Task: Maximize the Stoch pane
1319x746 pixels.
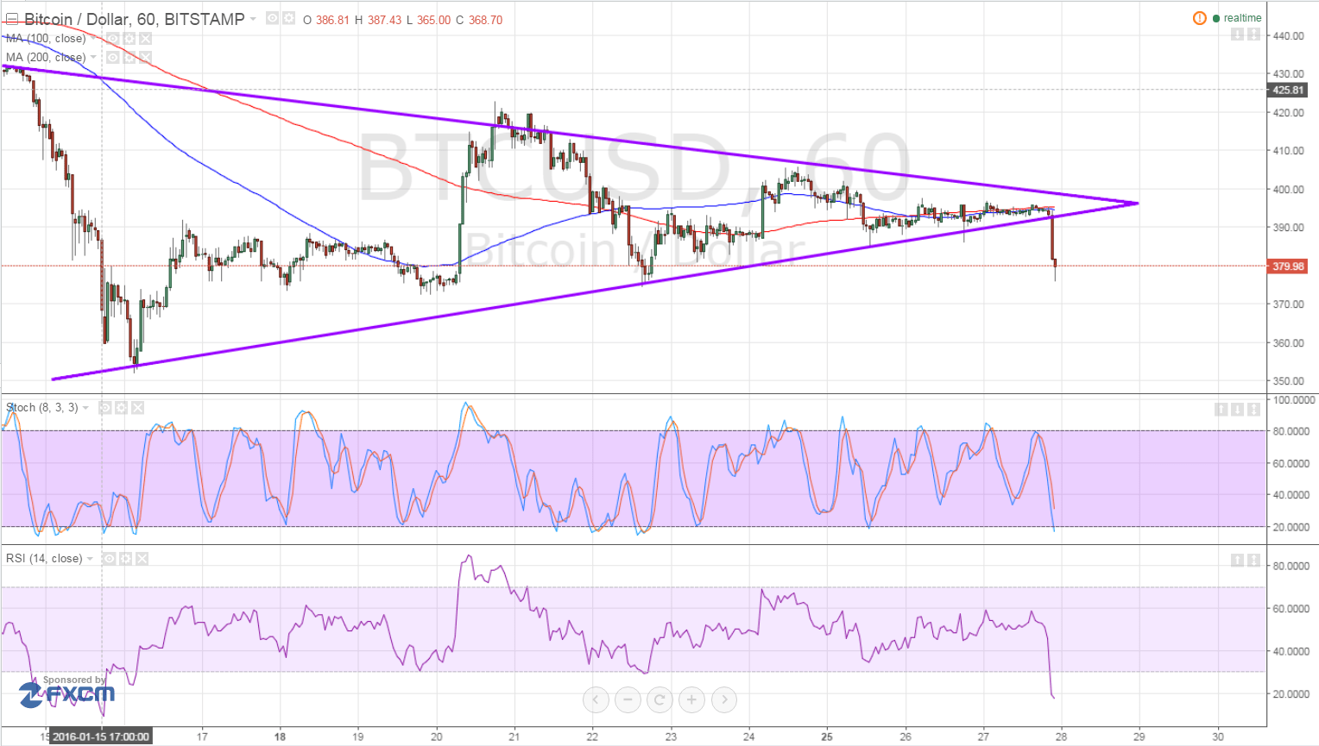Action: click(1253, 409)
